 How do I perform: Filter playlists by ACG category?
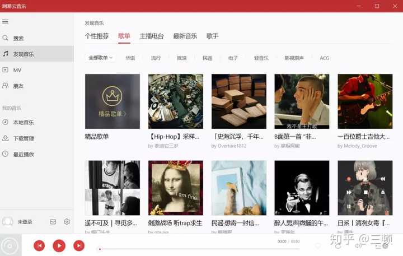(324, 58)
